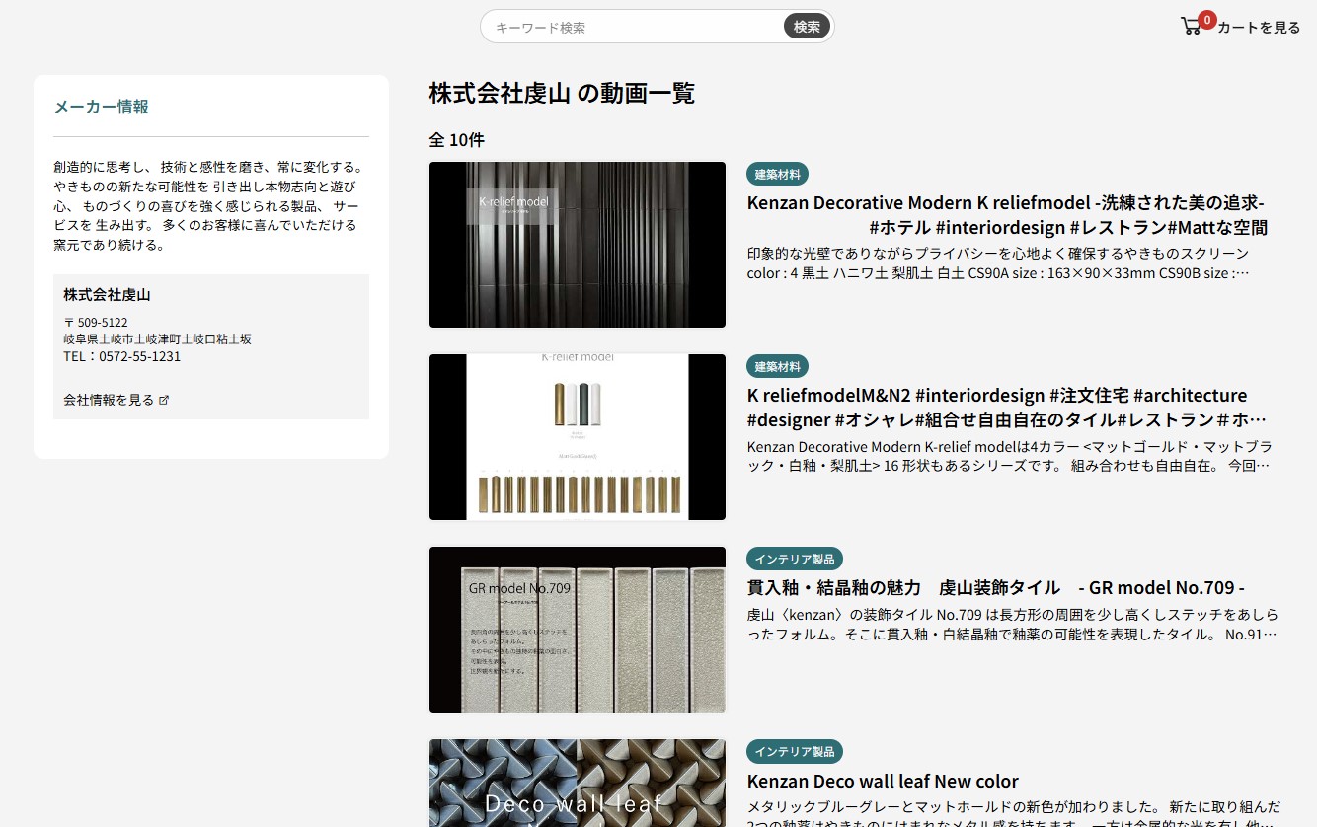Open the GR model No.709 video thumbnail
The height and width of the screenshot is (827, 1317).
[578, 630]
